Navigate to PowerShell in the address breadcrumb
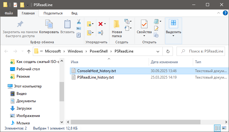229x132 pixels. click(x=98, y=51)
